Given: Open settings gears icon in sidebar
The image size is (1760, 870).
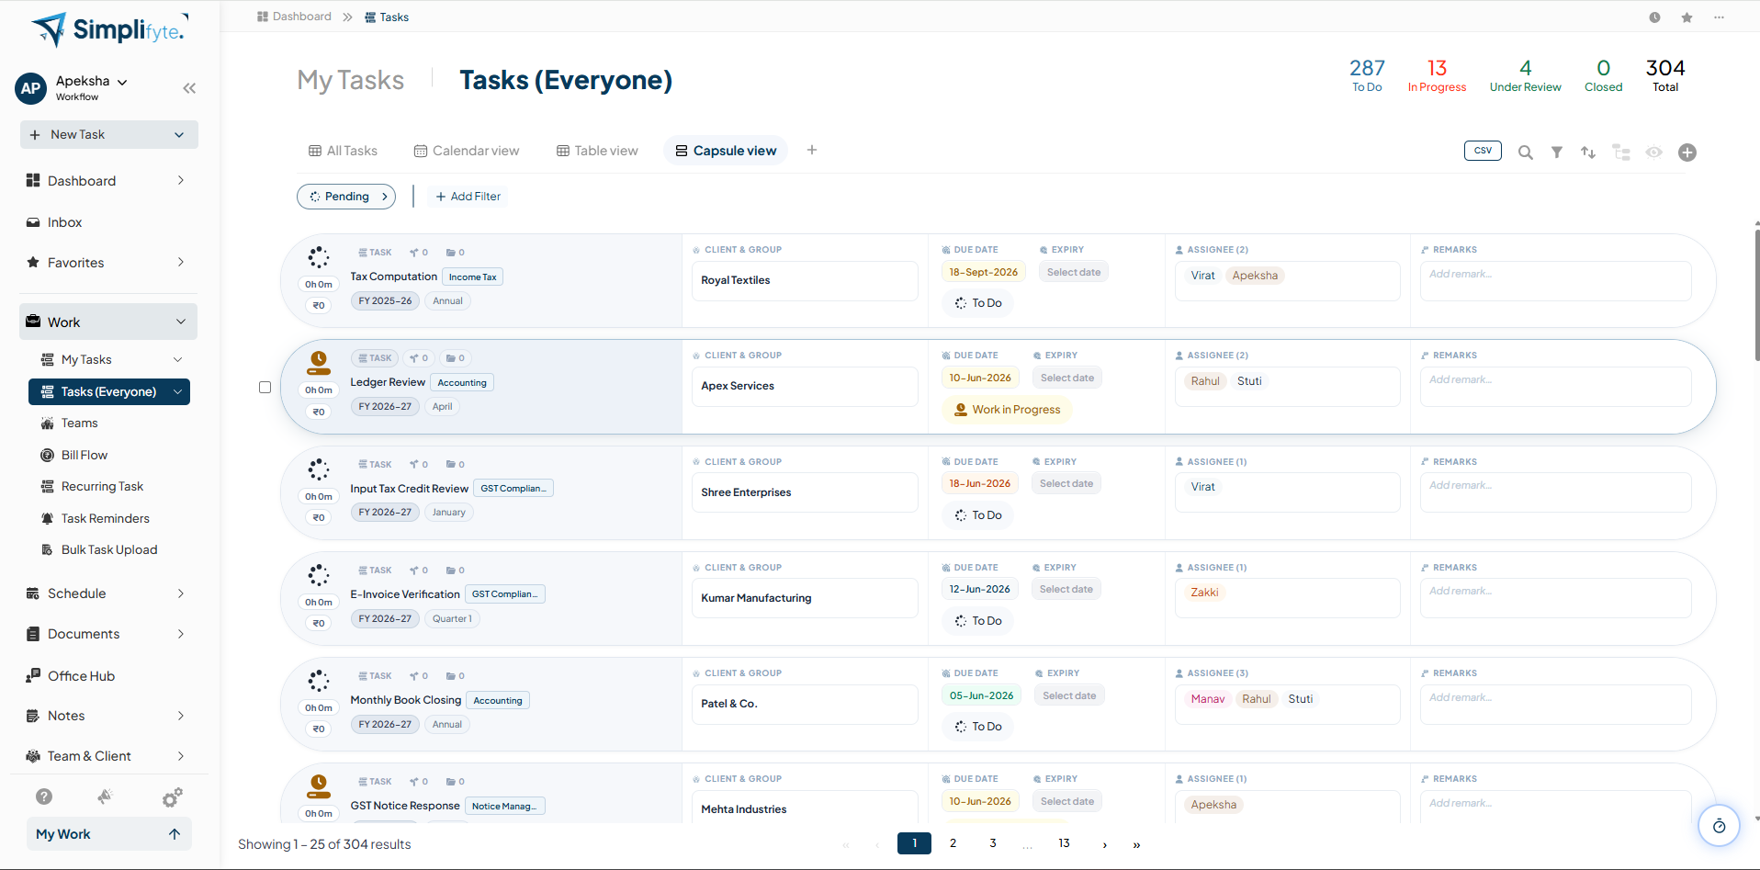Looking at the screenshot, I should [x=172, y=797].
